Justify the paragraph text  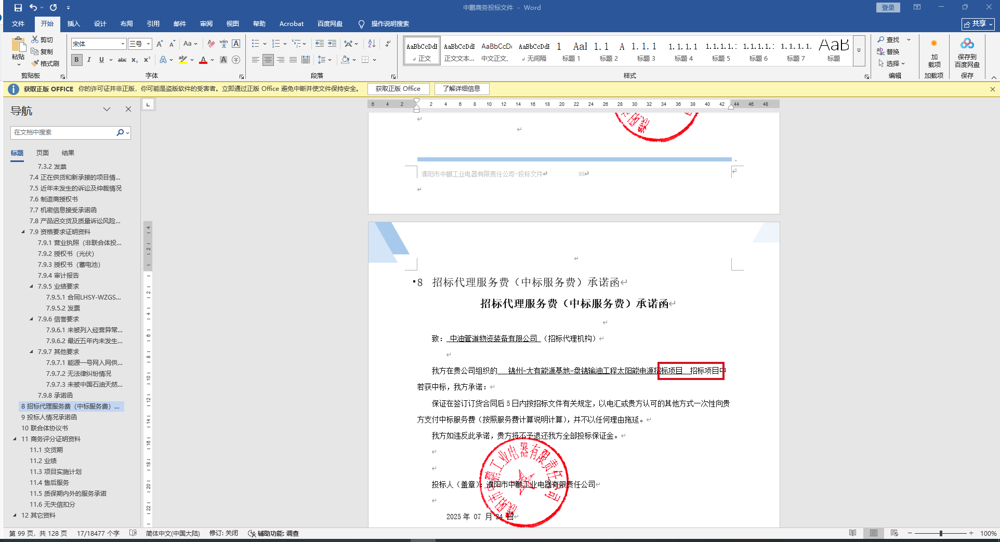click(x=293, y=60)
